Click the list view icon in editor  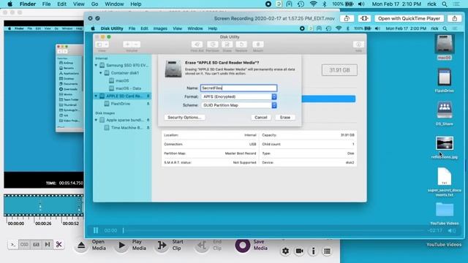coord(327,251)
